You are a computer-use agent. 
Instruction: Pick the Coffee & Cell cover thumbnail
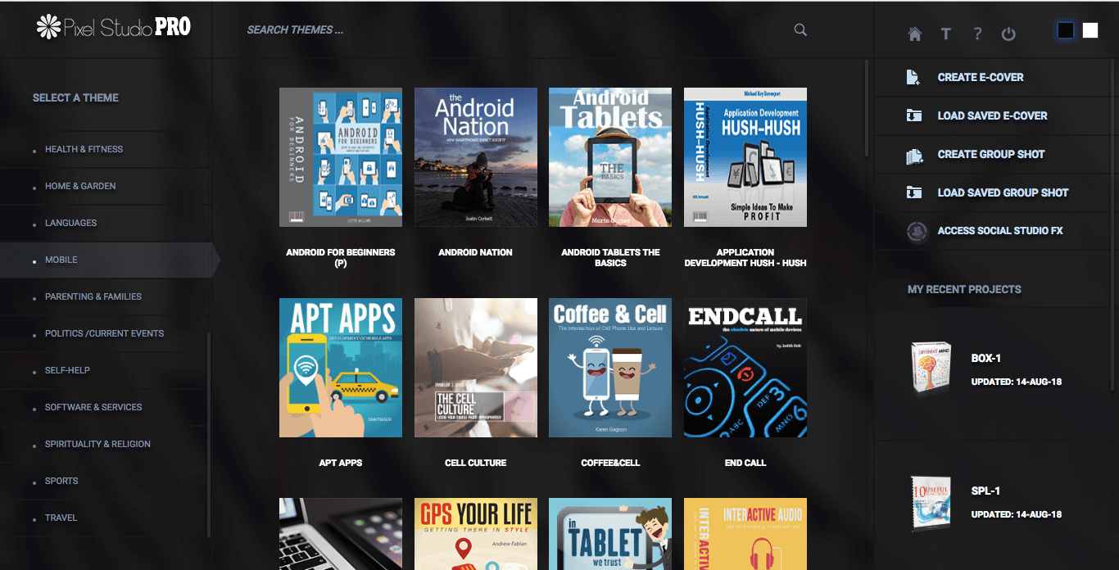pyautogui.click(x=610, y=368)
